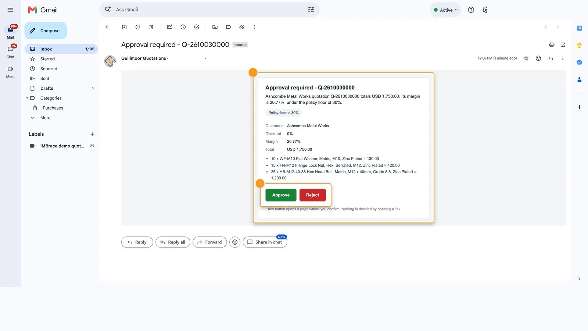This screenshot has width=588, height=331.
Task: Click the green Approve button
Action: coord(281,195)
